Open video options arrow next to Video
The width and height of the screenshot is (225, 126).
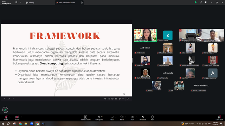[x=21, y=117]
